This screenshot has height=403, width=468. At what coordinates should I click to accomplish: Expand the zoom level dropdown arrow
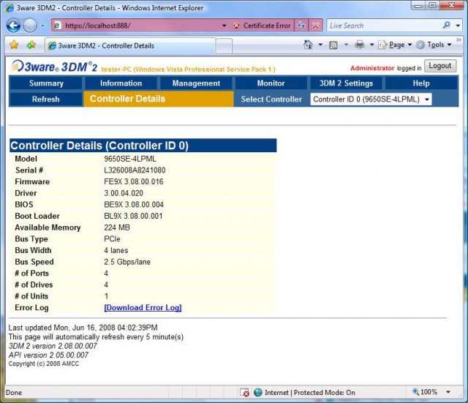point(448,392)
